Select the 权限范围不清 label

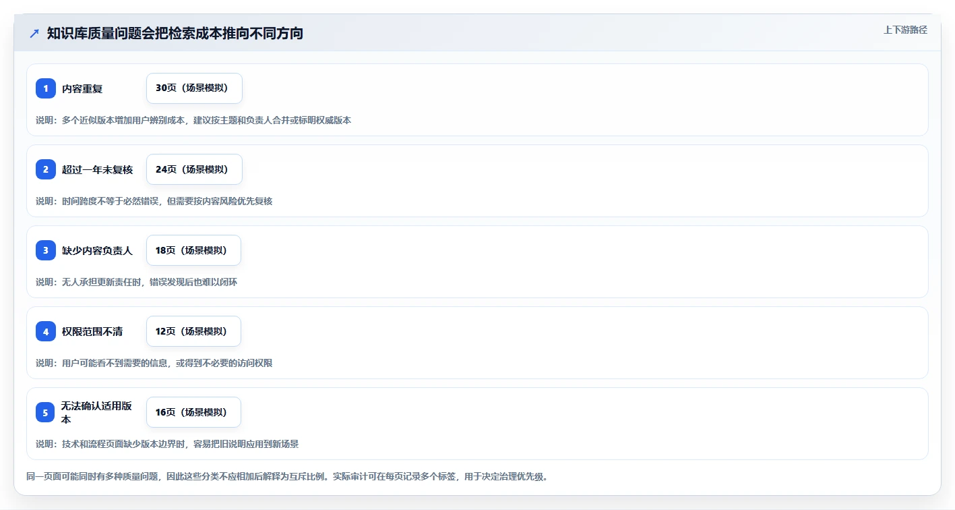point(92,331)
